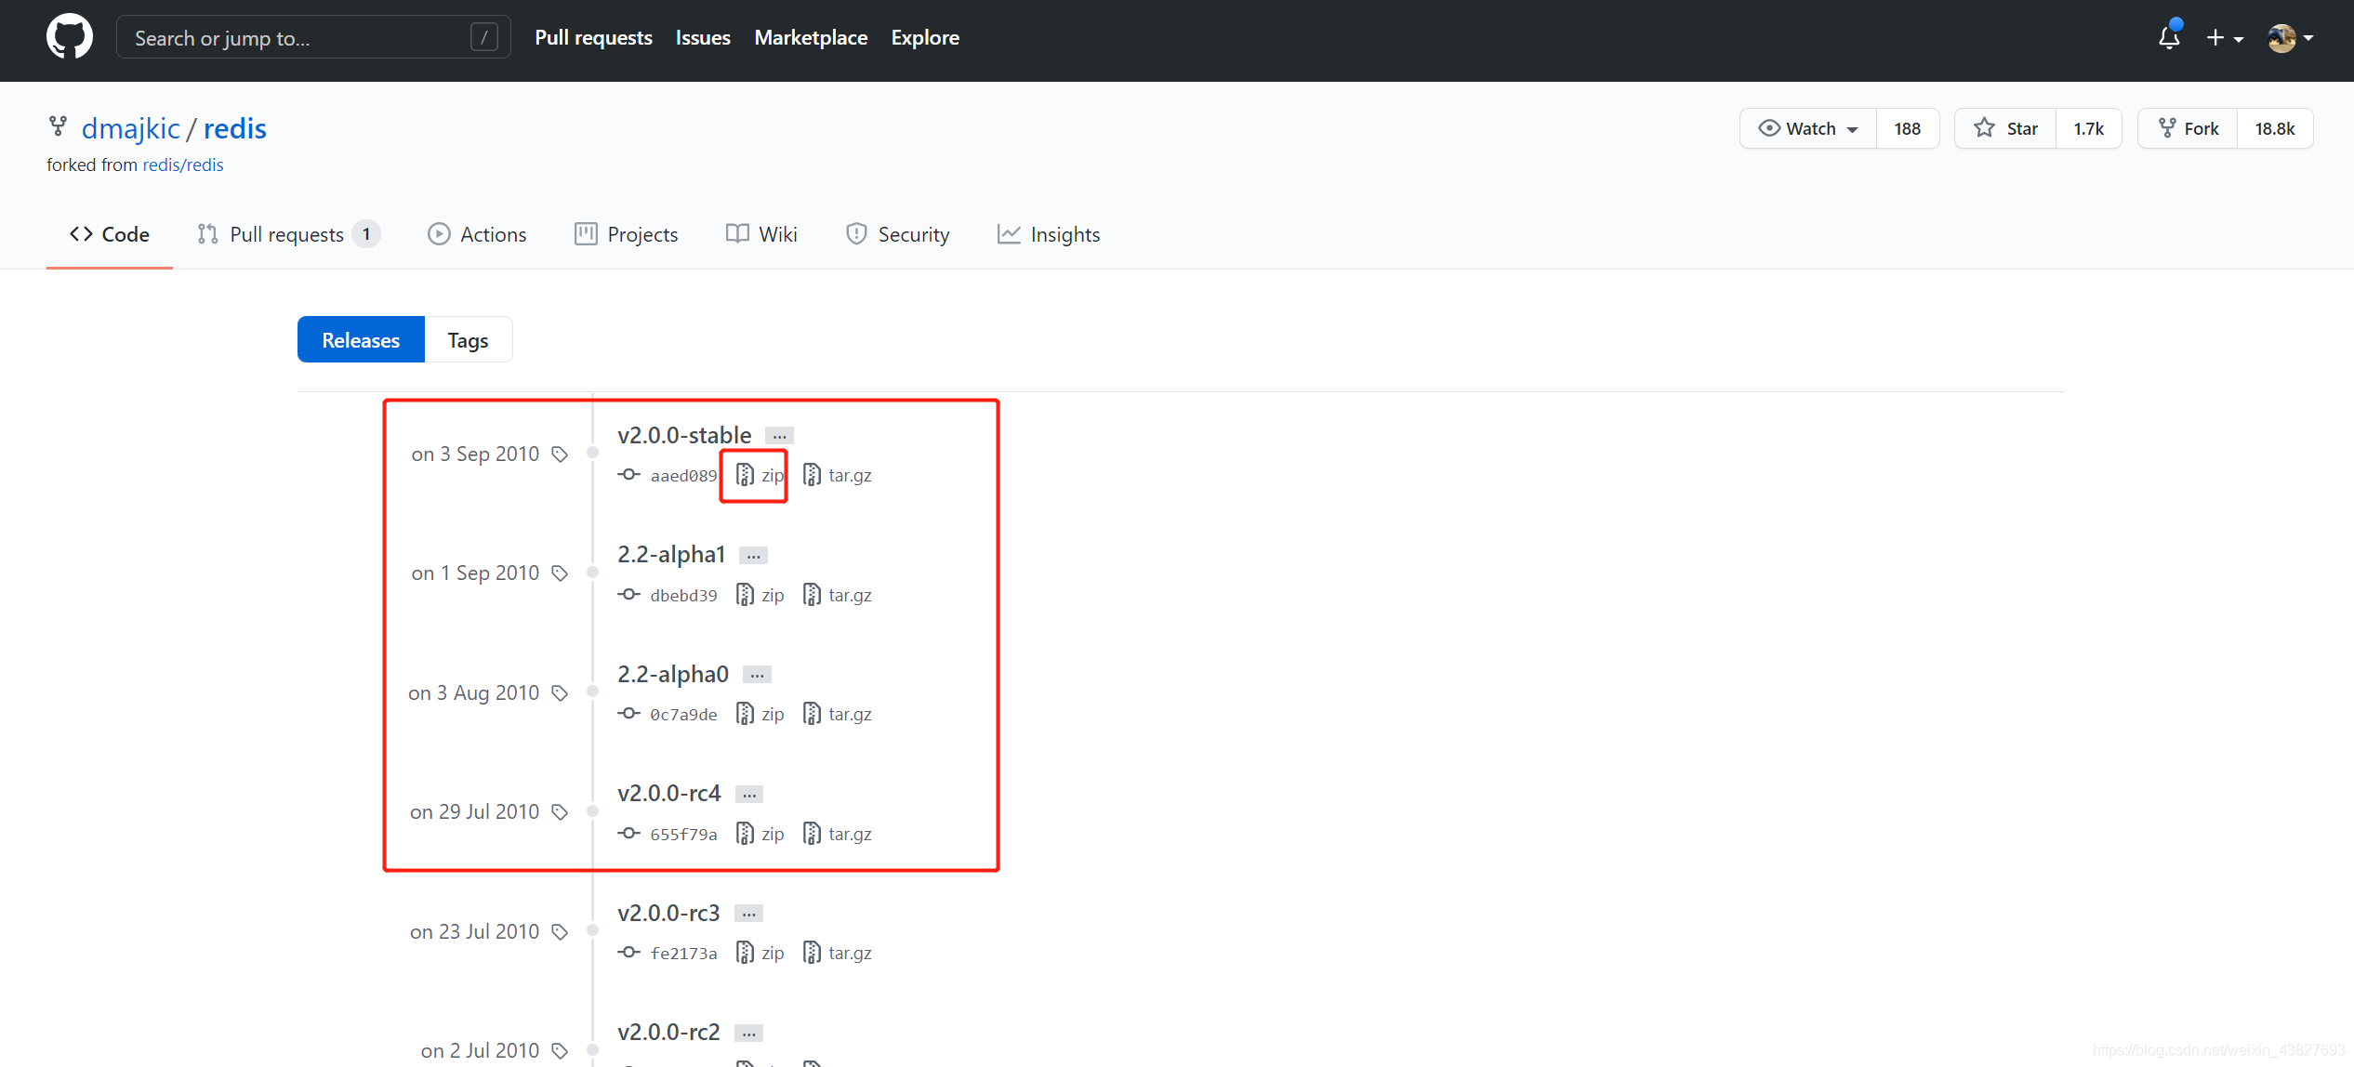The image size is (2354, 1067).
Task: Star the repository
Action: pyautogui.click(x=2005, y=128)
